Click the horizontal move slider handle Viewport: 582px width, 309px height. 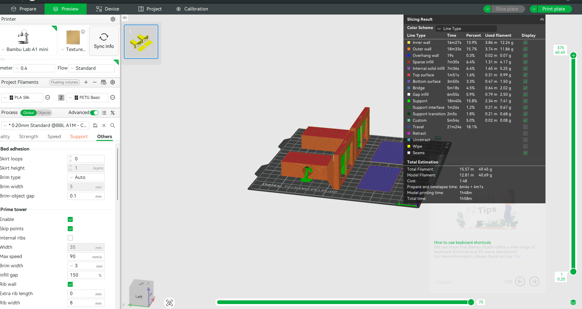click(x=471, y=302)
